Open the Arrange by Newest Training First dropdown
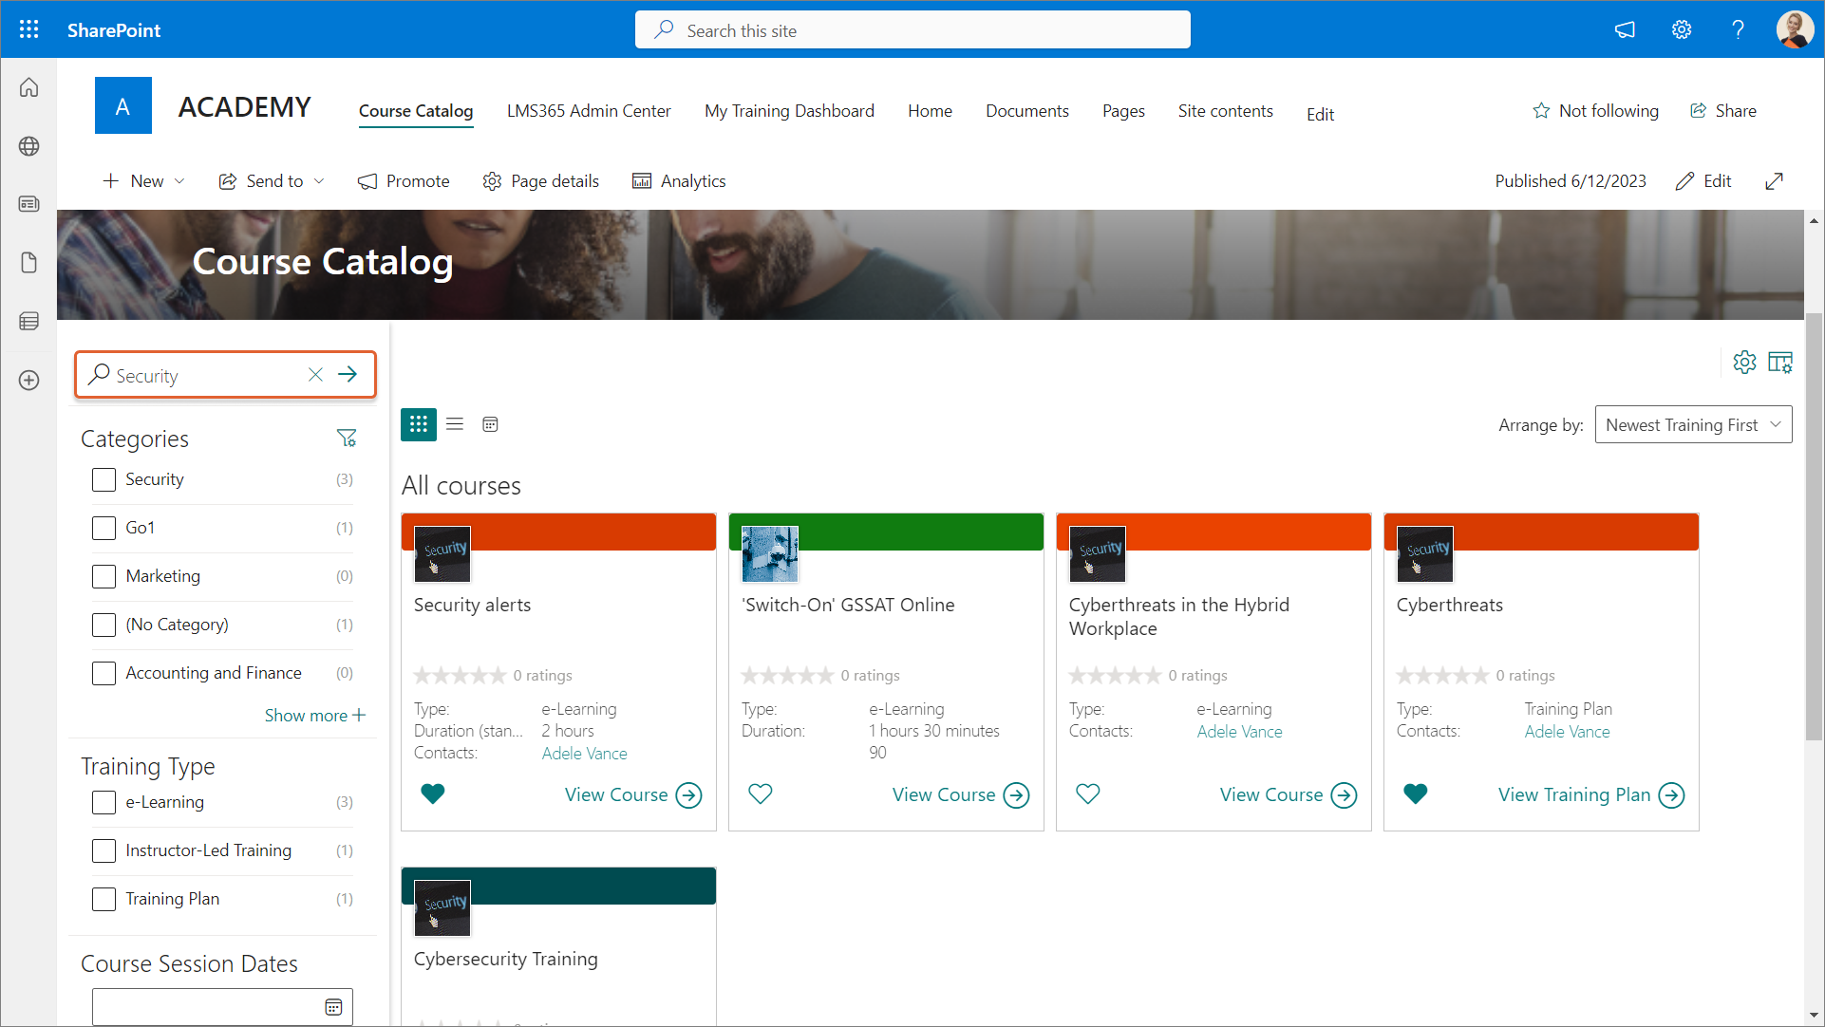This screenshot has height=1027, width=1825. click(x=1693, y=425)
